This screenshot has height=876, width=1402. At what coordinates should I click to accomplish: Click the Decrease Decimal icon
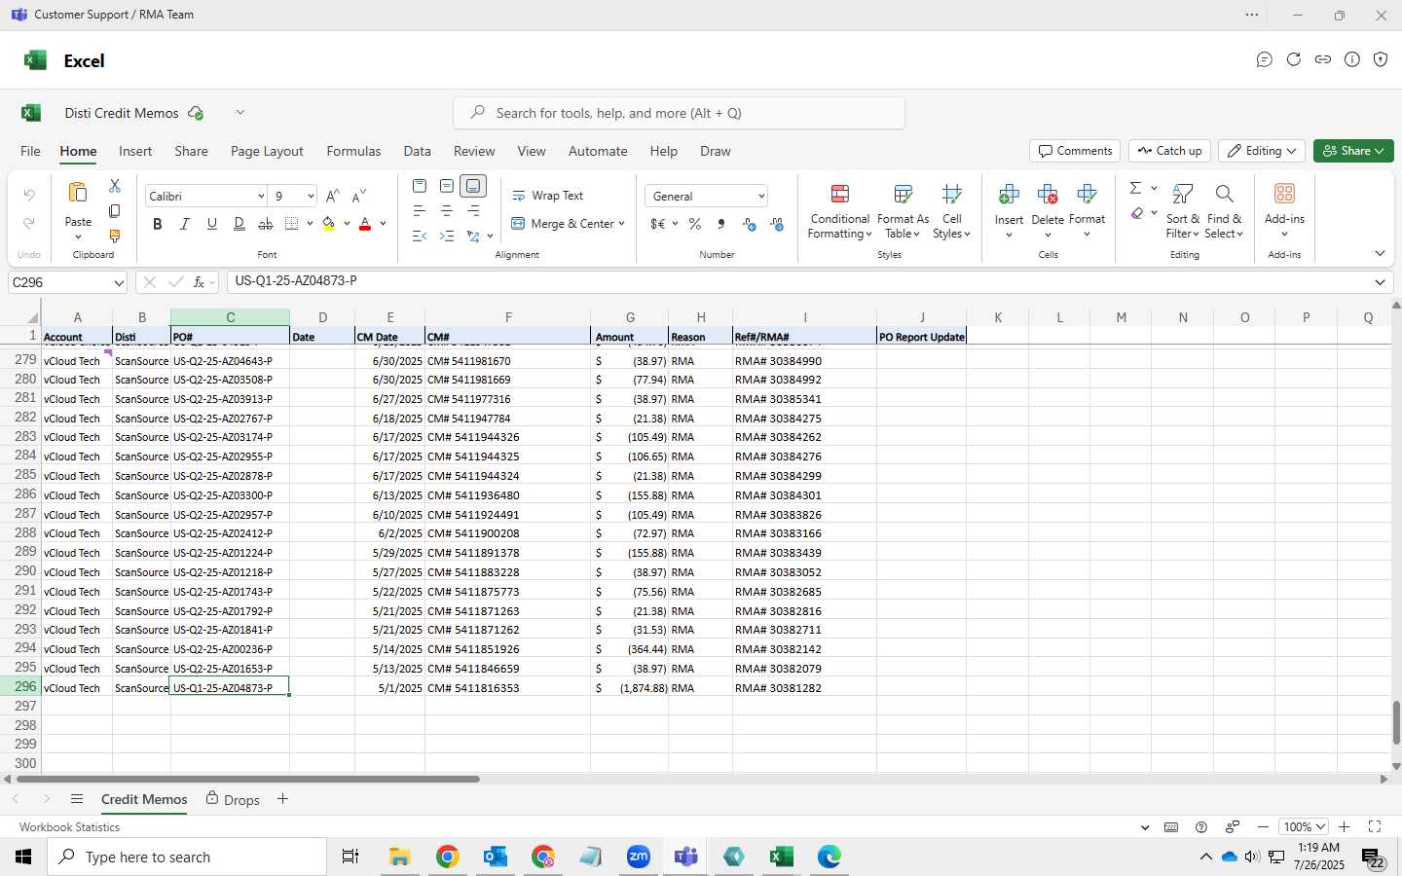[777, 224]
